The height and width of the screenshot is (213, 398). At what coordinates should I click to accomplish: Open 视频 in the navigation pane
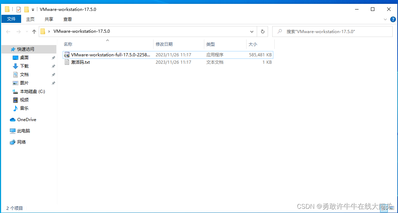pyautogui.click(x=24, y=100)
